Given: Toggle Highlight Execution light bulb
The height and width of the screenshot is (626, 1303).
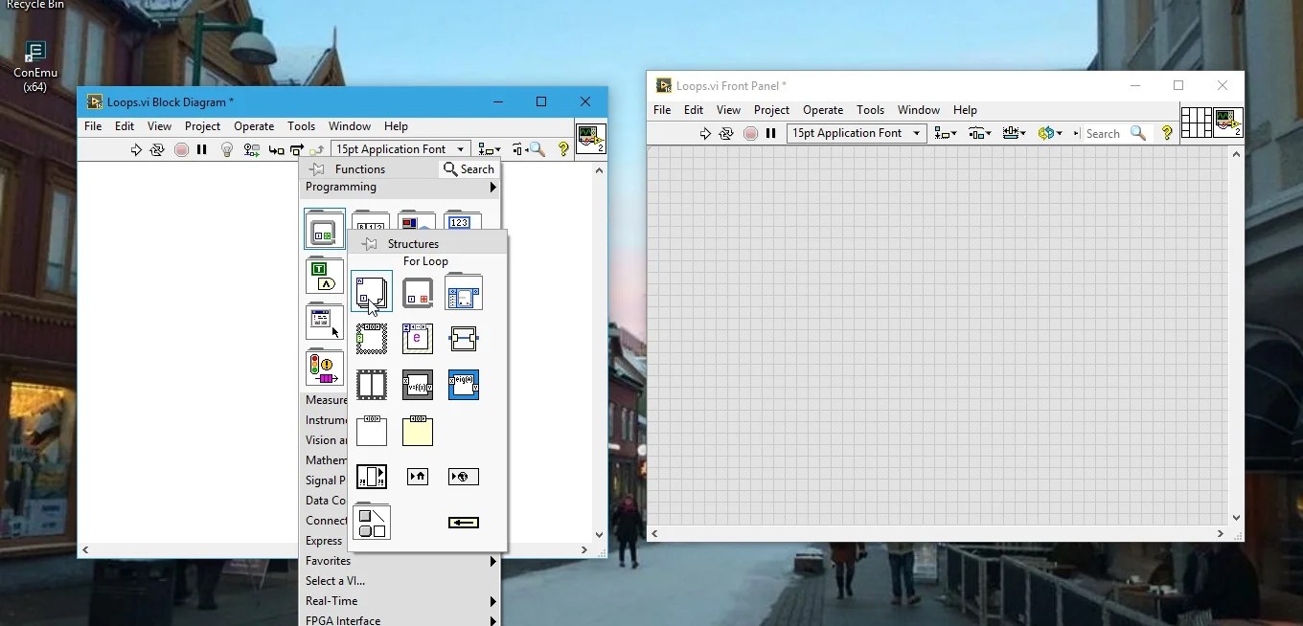Looking at the screenshot, I should pyautogui.click(x=227, y=149).
